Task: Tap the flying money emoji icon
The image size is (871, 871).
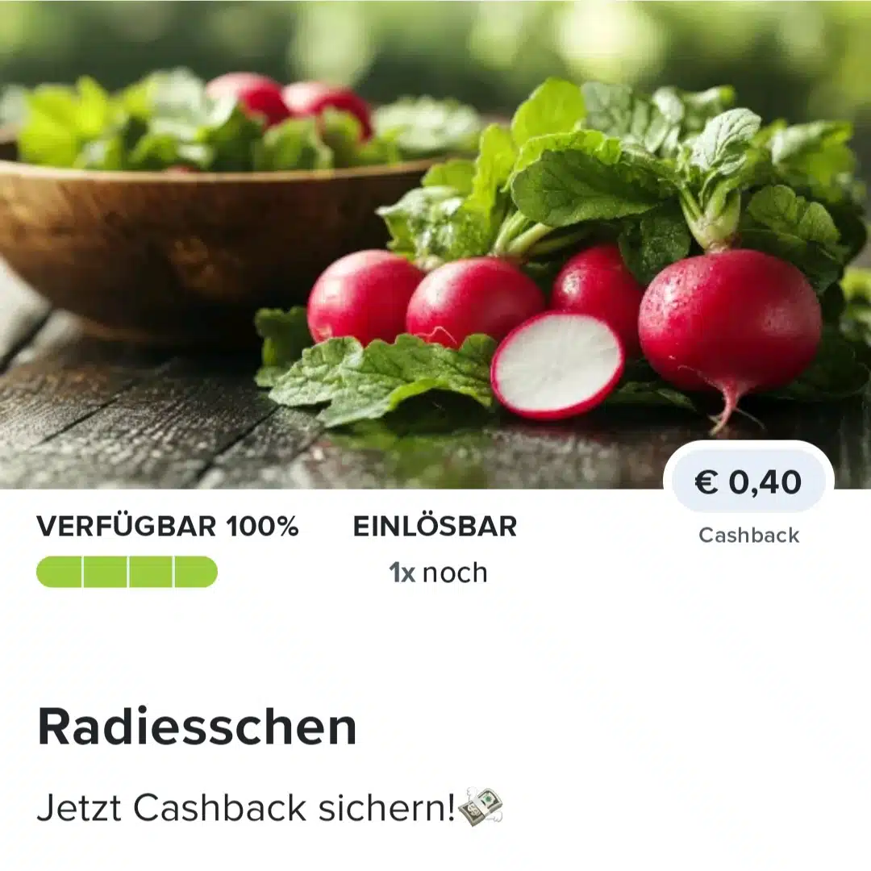Action: click(x=481, y=806)
